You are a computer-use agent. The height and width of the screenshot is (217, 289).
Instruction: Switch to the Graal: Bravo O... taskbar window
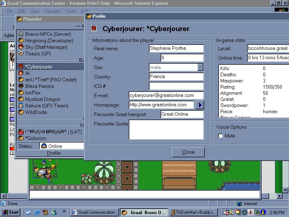(144, 212)
